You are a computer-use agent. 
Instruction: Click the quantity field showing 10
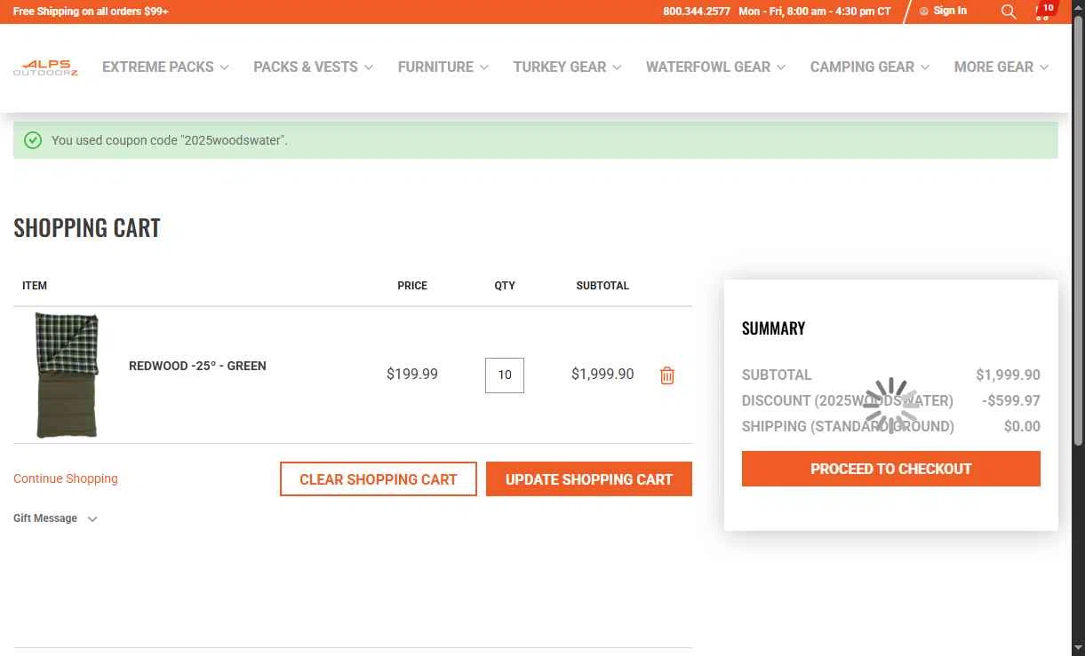point(505,375)
